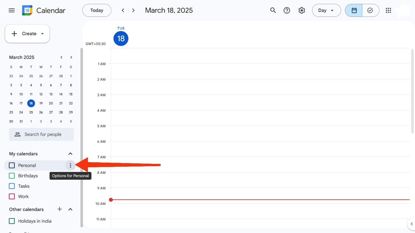Open the Google apps grid
This screenshot has width=415, height=233.
tap(388, 10)
